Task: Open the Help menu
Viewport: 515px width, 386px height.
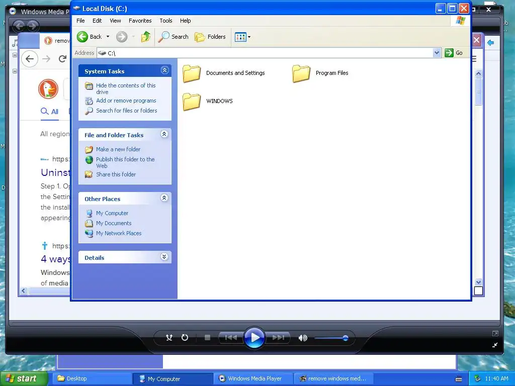Action: (185, 21)
